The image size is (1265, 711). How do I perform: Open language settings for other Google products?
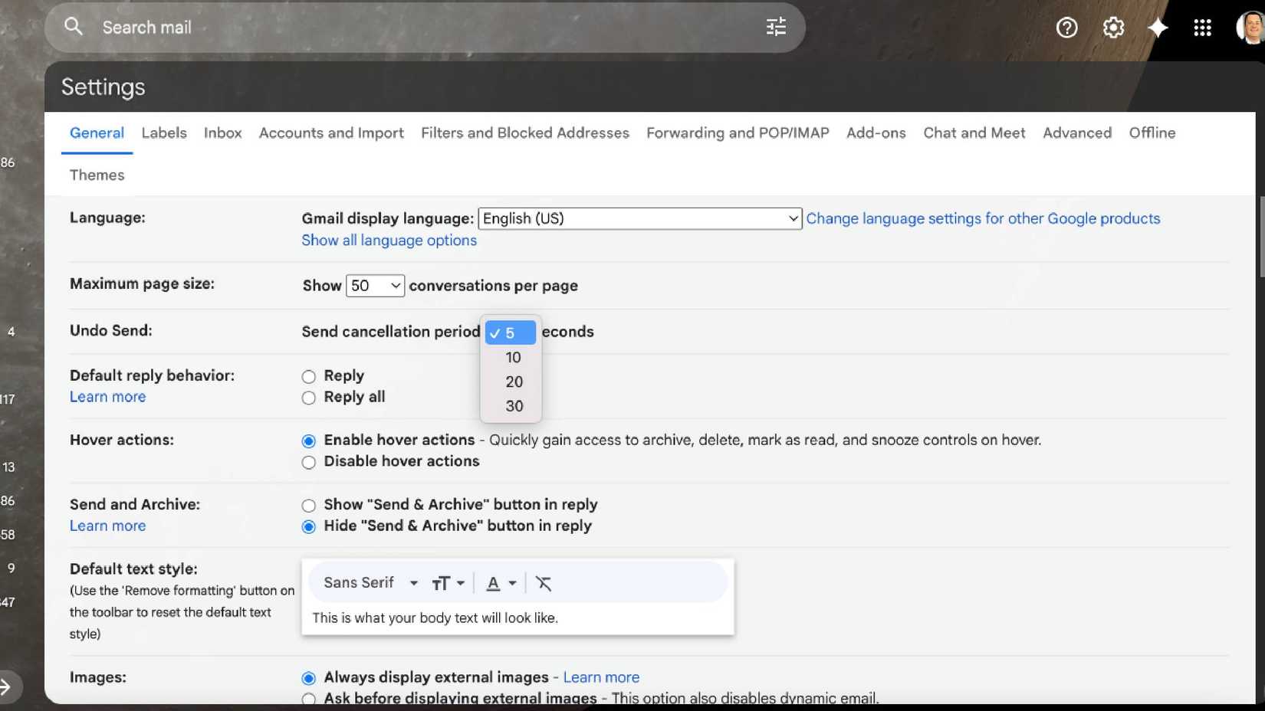984,218
